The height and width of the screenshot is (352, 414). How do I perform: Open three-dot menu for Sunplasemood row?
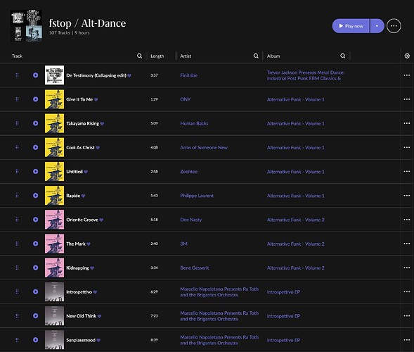tap(407, 340)
